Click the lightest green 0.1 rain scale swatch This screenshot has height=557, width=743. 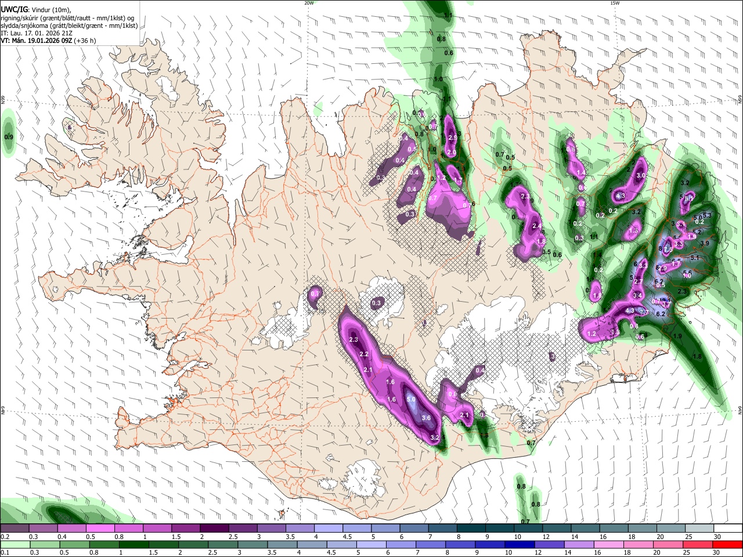[x=15, y=544]
